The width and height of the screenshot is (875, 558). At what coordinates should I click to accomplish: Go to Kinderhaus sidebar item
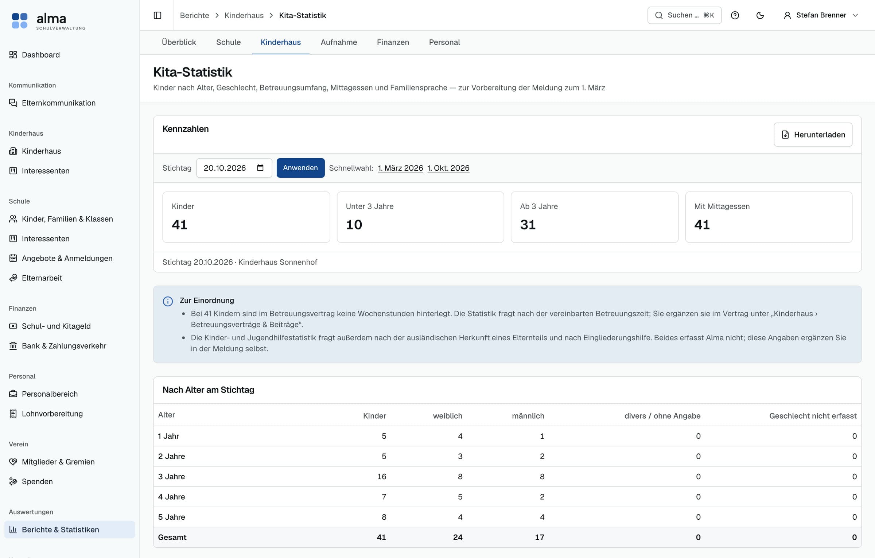70,151
